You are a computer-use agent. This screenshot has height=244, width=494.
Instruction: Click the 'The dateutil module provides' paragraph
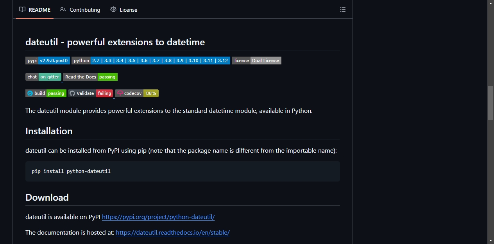point(169,110)
